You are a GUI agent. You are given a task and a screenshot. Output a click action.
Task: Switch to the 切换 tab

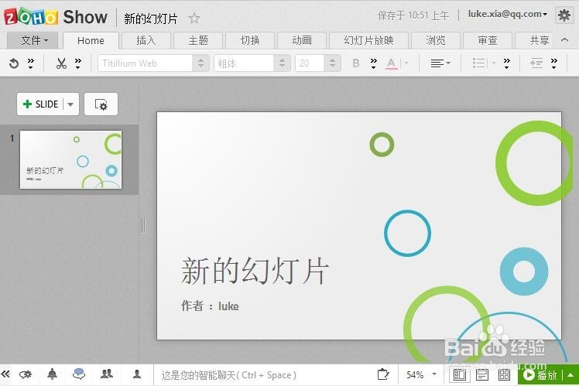[x=250, y=40]
